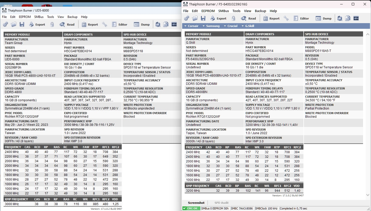Click the screenshot capture icon in UD5-6000 window
Viewport: 371px width, 211px height.
[x=158, y=24]
